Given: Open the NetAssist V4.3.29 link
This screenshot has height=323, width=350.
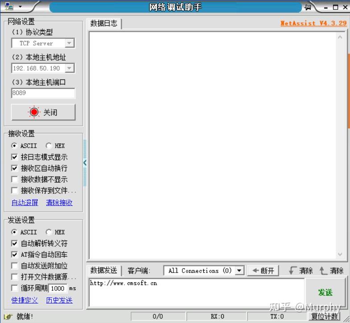Looking at the screenshot, I should click(x=313, y=23).
